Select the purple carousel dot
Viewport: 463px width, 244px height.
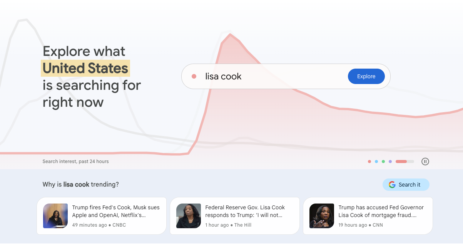pos(390,162)
